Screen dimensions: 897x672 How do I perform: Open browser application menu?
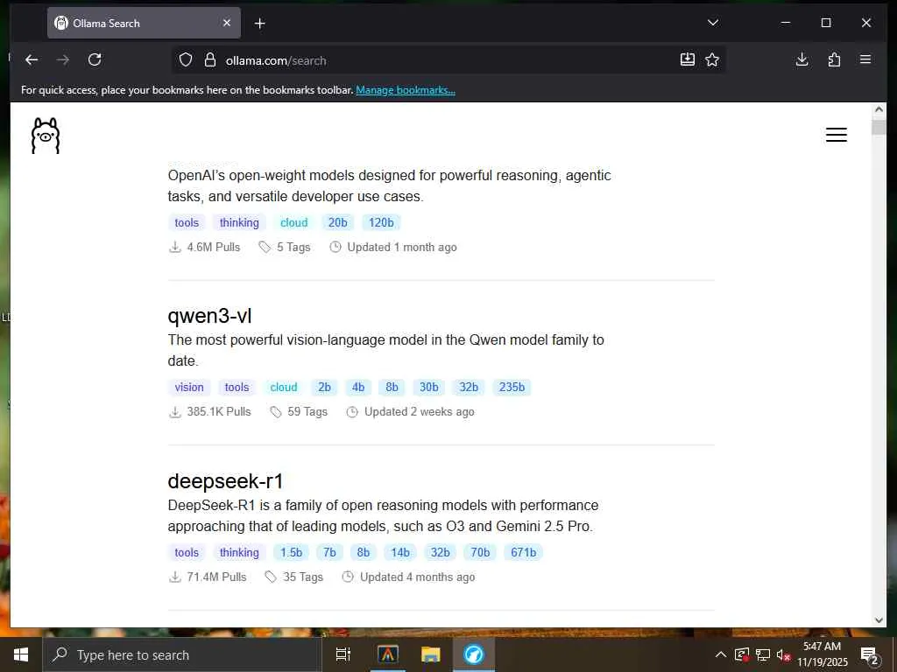coord(865,59)
